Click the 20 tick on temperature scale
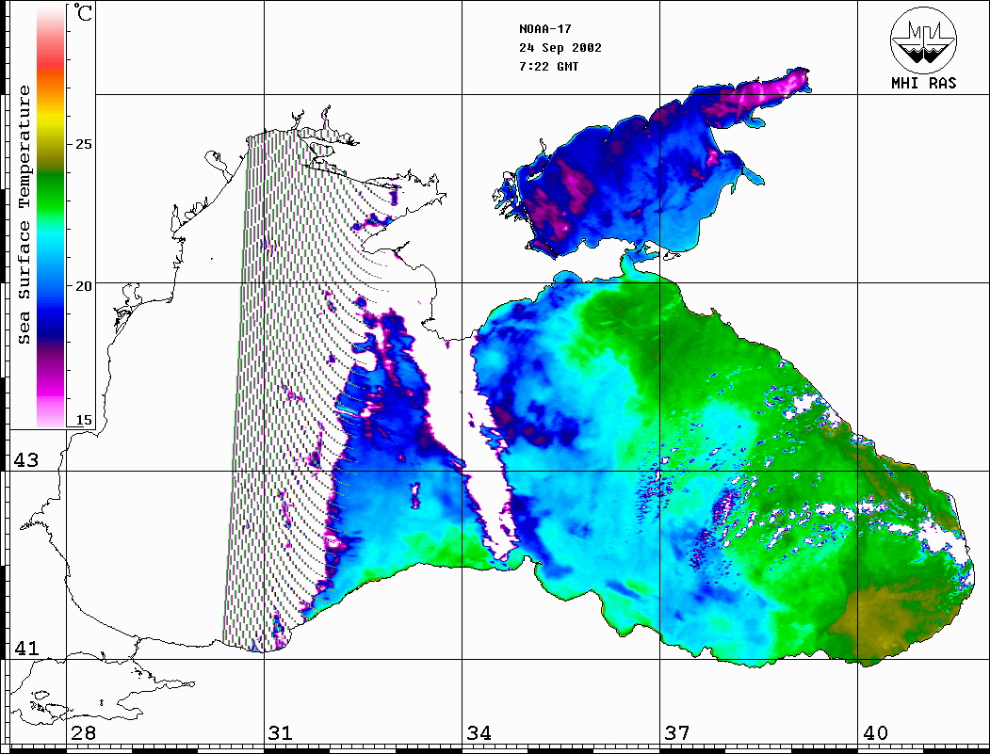This screenshot has height=754, width=990. [83, 286]
